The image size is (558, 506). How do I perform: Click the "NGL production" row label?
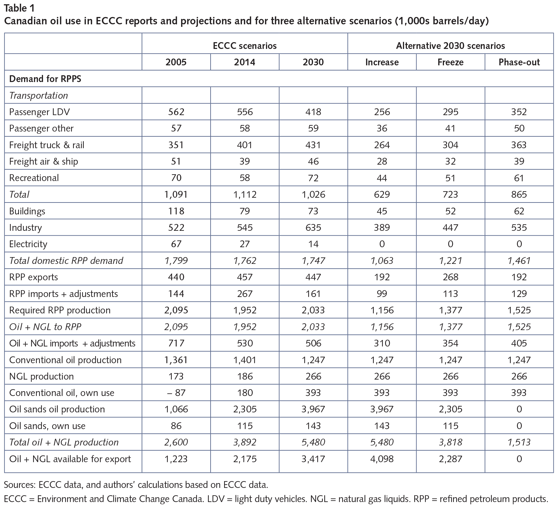point(41,376)
